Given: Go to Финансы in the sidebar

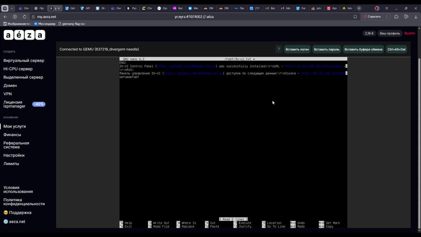Looking at the screenshot, I should (x=12, y=135).
